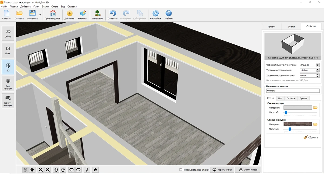Image resolution: width=324 pixels, height=174 pixels.
Task: Redo the action with Повторить
Action: coord(126,15)
